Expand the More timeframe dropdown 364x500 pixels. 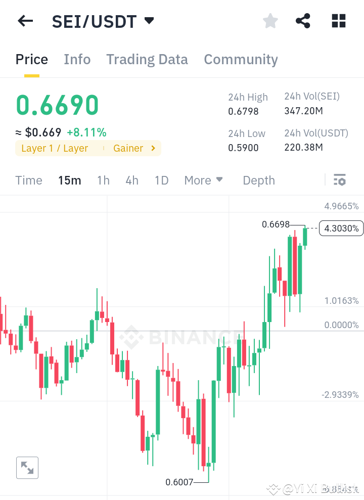203,180
